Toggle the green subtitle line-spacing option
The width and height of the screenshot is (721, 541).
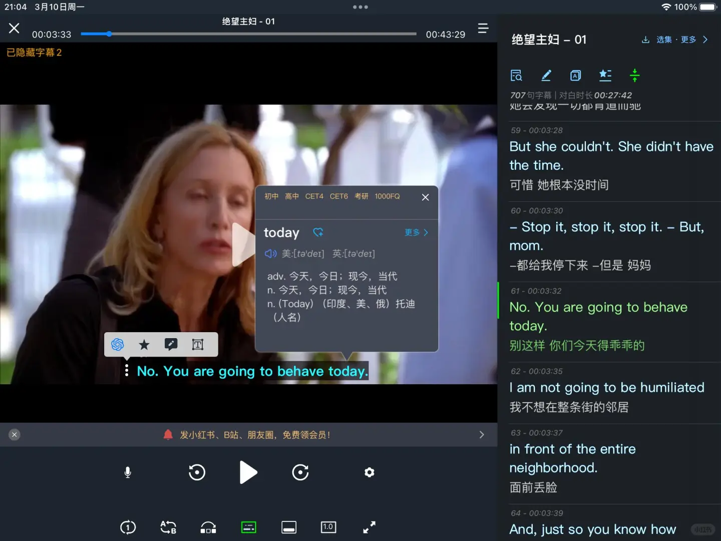pyautogui.click(x=635, y=75)
